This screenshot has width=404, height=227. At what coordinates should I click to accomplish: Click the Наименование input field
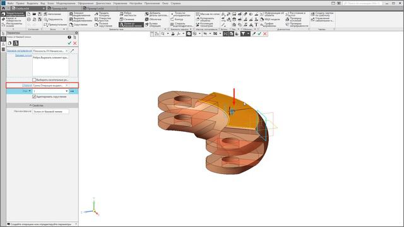pos(50,112)
